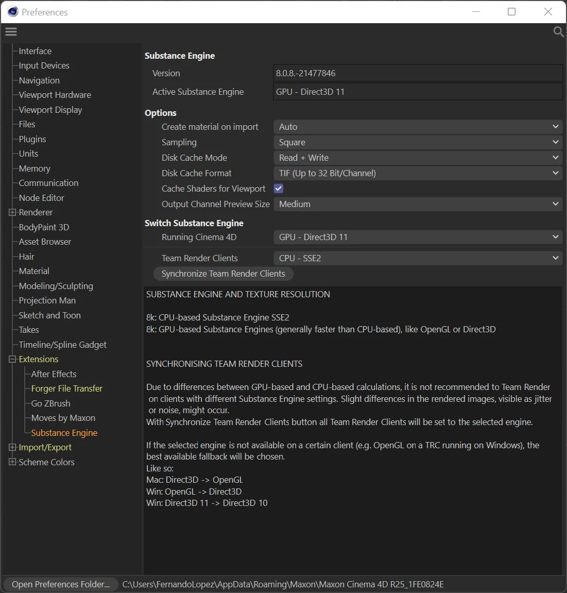The height and width of the screenshot is (593, 567).
Task: Click the Options section heading
Action: (161, 113)
